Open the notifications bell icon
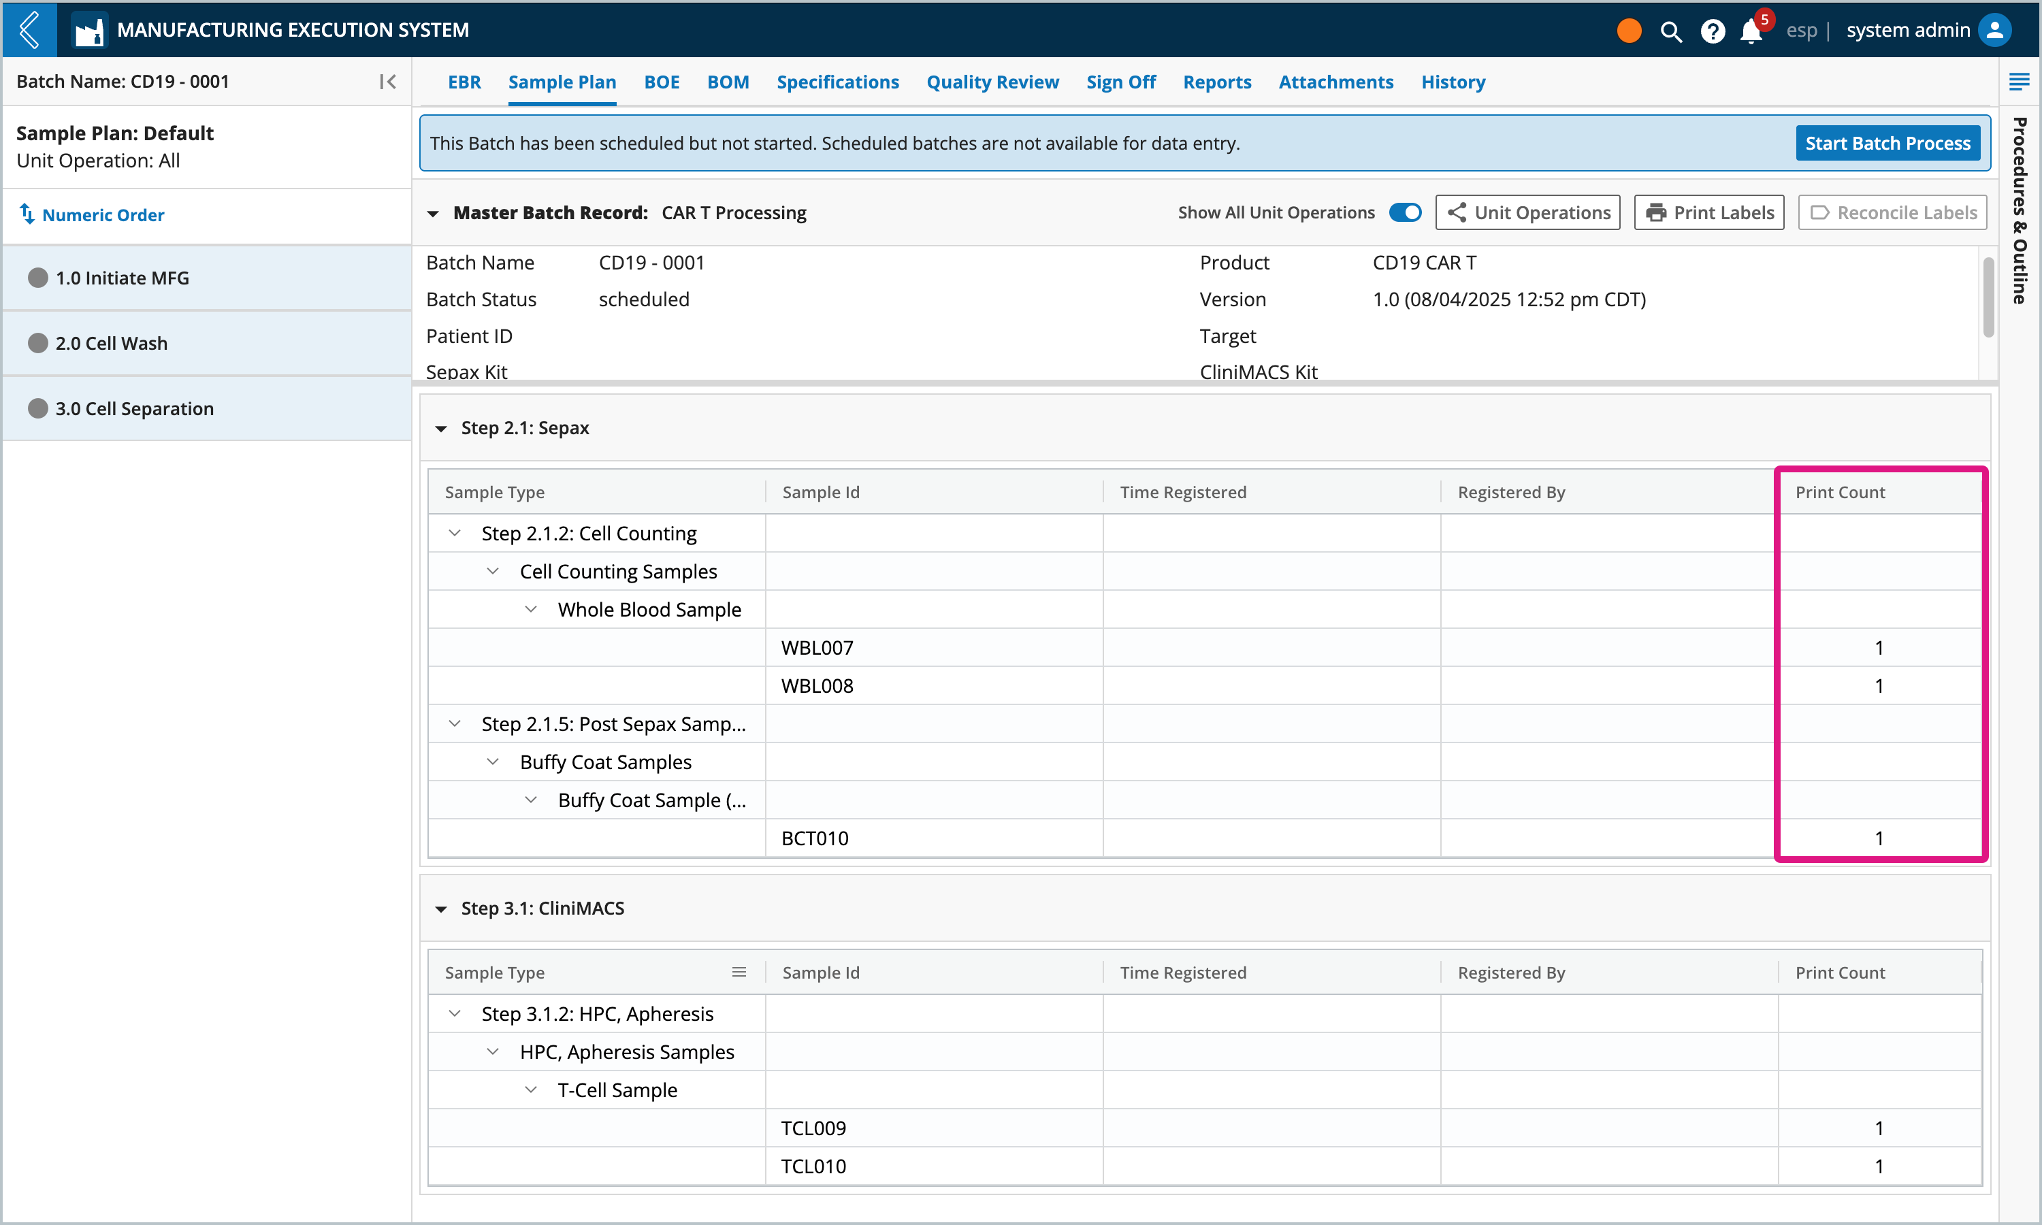2042x1225 pixels. tap(1751, 31)
